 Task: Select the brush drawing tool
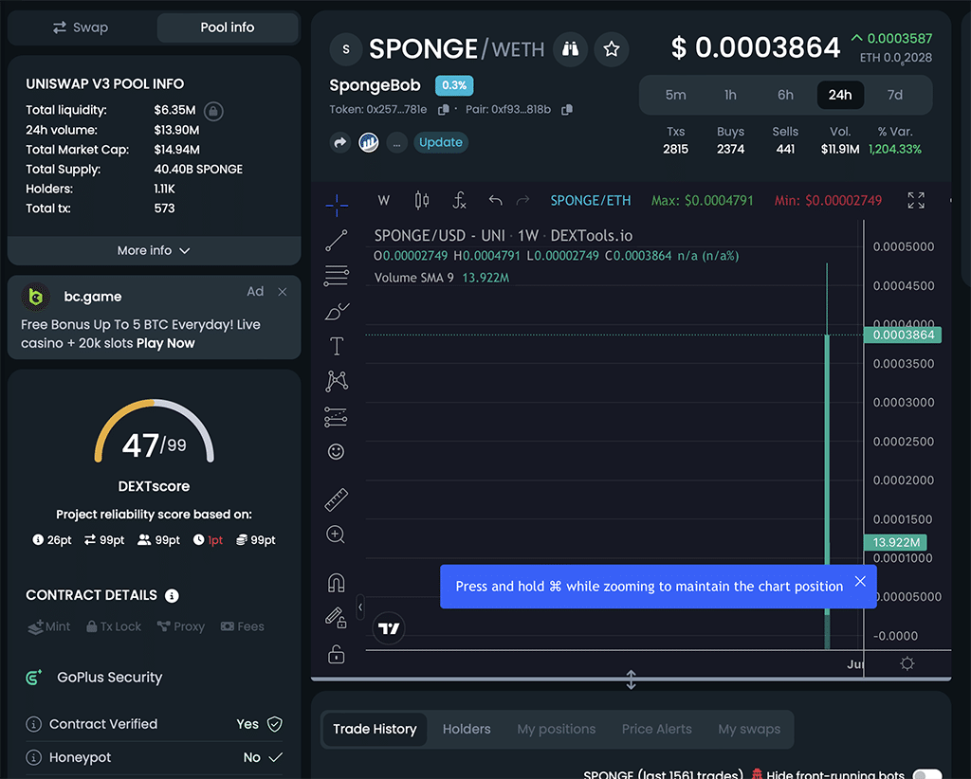[337, 311]
